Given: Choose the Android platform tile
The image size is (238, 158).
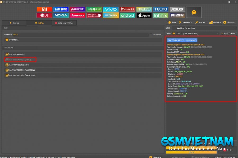Looking at the screenshot, I should pyautogui.click(x=127, y=16).
